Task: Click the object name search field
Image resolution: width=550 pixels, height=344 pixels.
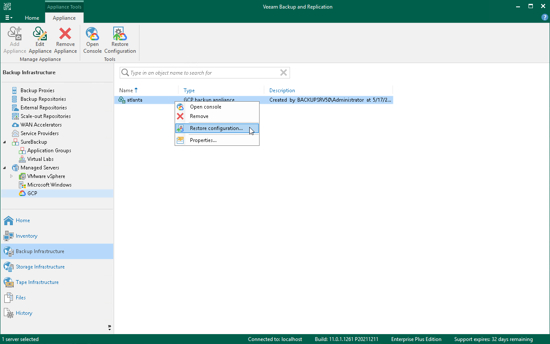Action: (204, 73)
